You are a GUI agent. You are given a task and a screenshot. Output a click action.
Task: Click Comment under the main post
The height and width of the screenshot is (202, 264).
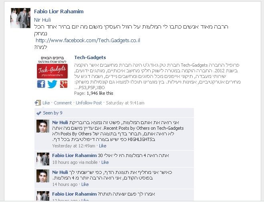click(63, 103)
